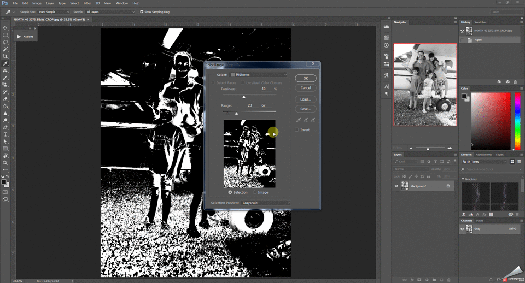Screen dimensions: 525x283
Task: Select the Paint Bucket tool
Action: (x=5, y=106)
